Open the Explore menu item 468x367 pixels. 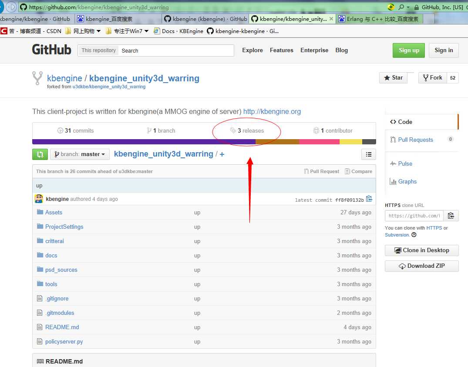[x=253, y=50]
